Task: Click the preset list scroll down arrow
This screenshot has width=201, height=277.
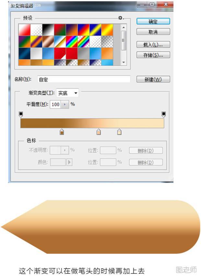Action: (124, 62)
